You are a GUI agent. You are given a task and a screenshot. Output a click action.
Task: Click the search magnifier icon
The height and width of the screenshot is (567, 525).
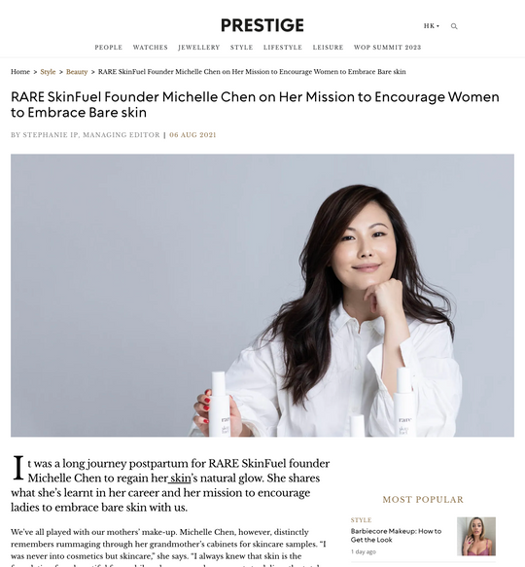tap(454, 26)
